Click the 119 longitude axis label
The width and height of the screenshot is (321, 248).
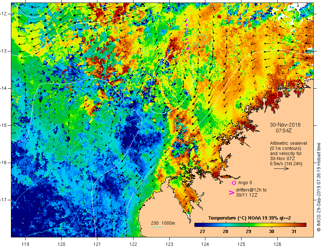tap(26, 244)
